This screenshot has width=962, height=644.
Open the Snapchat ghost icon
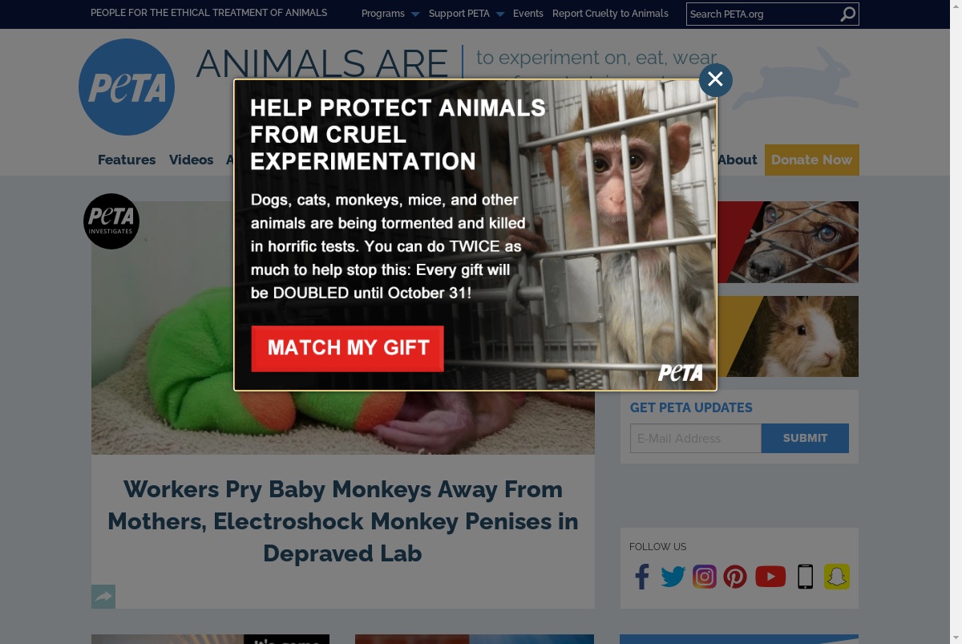tap(837, 577)
